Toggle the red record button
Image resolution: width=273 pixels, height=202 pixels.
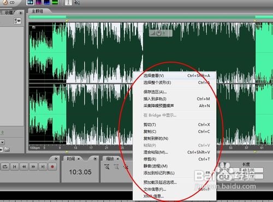click(52, 167)
